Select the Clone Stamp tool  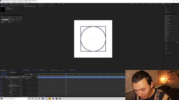pyautogui.click(x=23, y=4)
